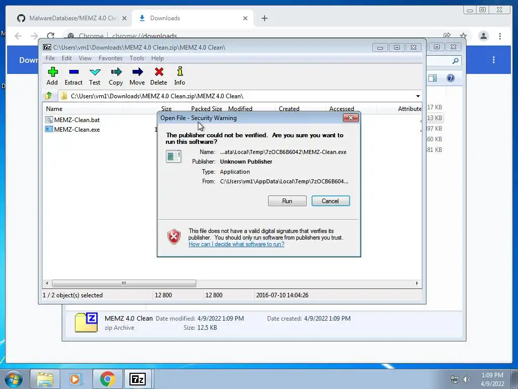Click the Info toolbar icon

coord(180,76)
